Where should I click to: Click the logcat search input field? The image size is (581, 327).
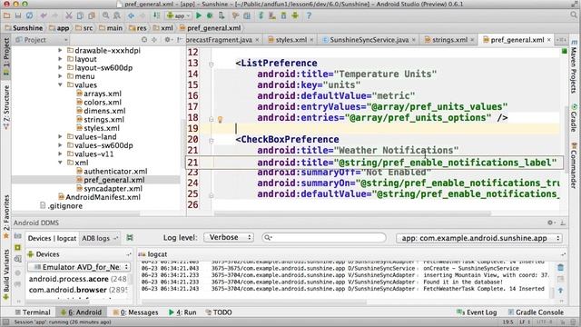click(x=324, y=237)
